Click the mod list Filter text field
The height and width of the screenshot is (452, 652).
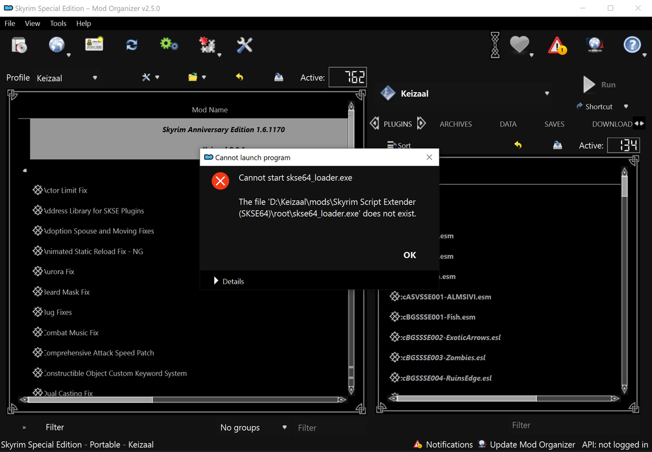coord(329,428)
